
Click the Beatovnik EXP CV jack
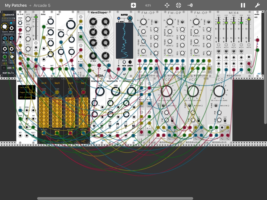[11, 28]
